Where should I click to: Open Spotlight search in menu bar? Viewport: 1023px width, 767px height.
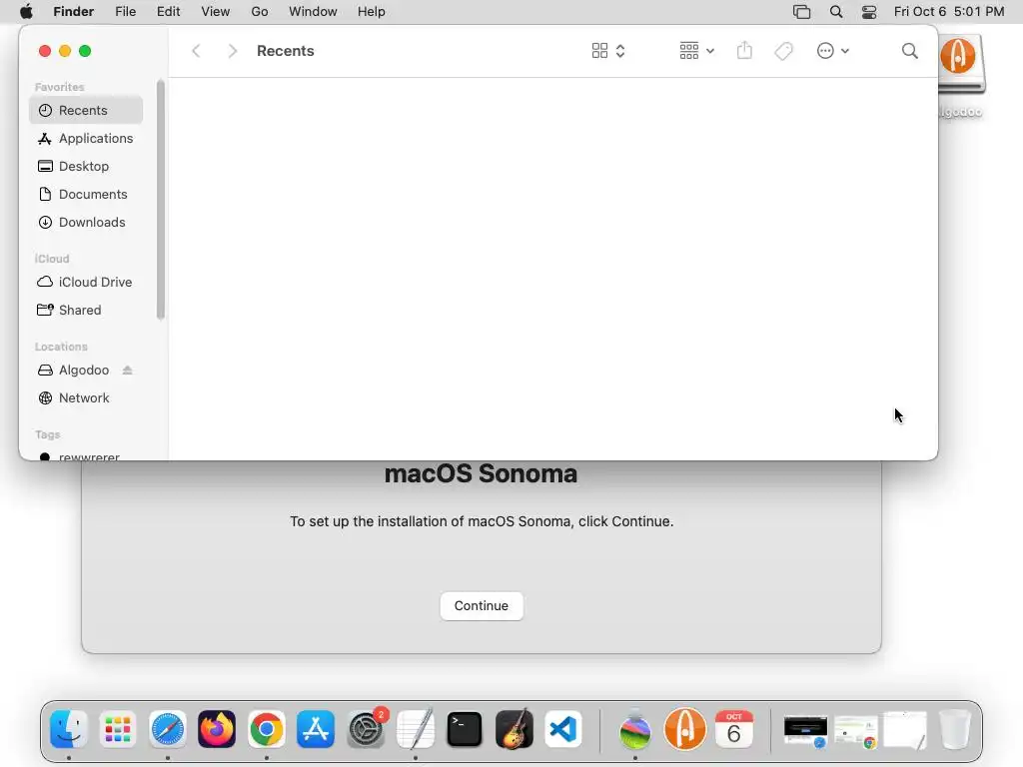click(x=836, y=12)
